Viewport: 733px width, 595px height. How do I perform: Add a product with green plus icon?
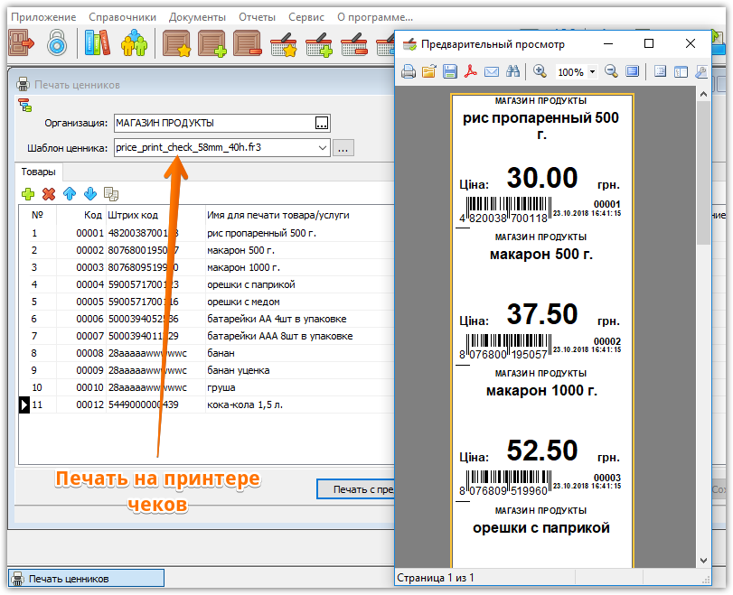point(28,194)
